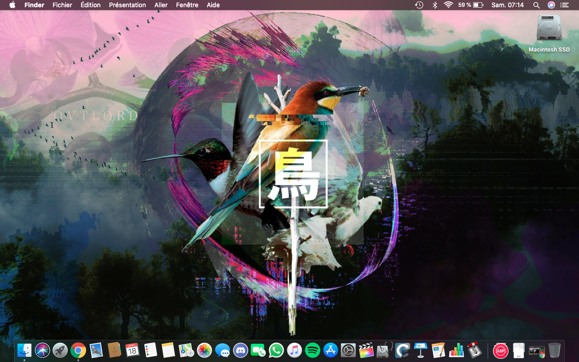Open iTunes music app
Viewport: 579px width, 362px height.
[x=294, y=350]
